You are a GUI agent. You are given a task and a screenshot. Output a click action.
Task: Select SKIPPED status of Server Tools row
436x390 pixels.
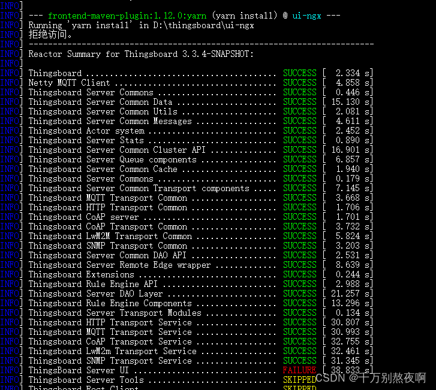(299, 380)
